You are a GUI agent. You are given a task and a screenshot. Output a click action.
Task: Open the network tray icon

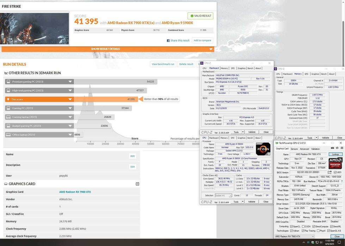click(317, 242)
